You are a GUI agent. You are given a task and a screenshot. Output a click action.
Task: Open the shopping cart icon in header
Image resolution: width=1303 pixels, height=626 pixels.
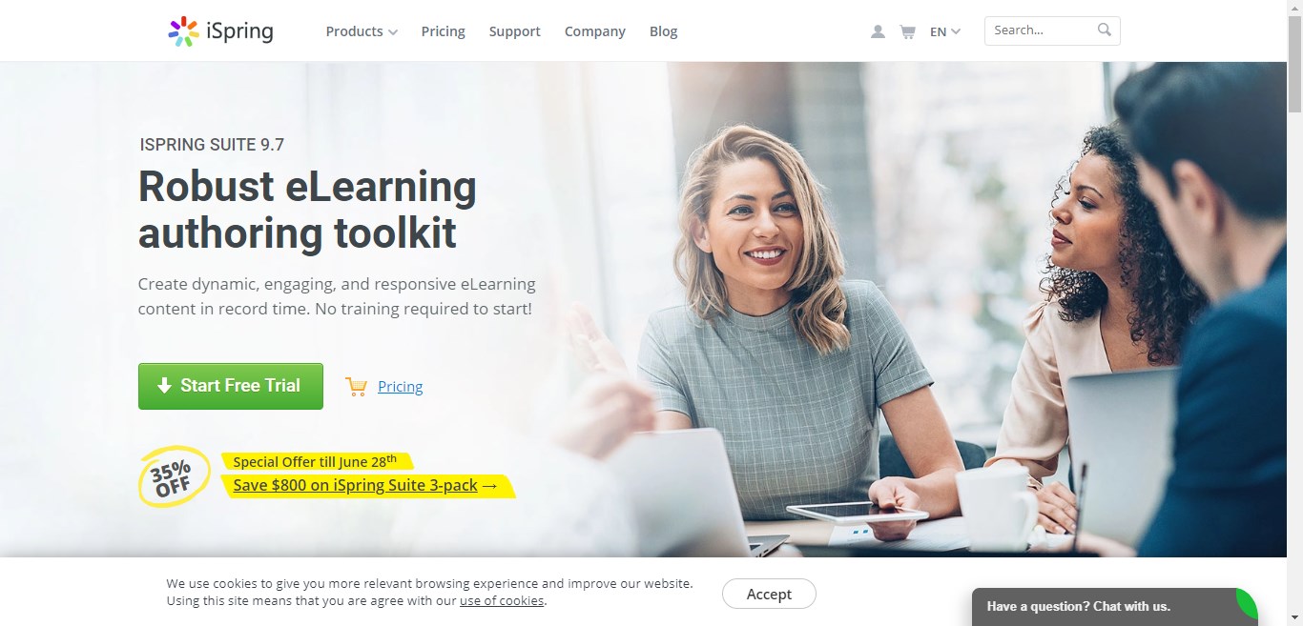coord(907,31)
